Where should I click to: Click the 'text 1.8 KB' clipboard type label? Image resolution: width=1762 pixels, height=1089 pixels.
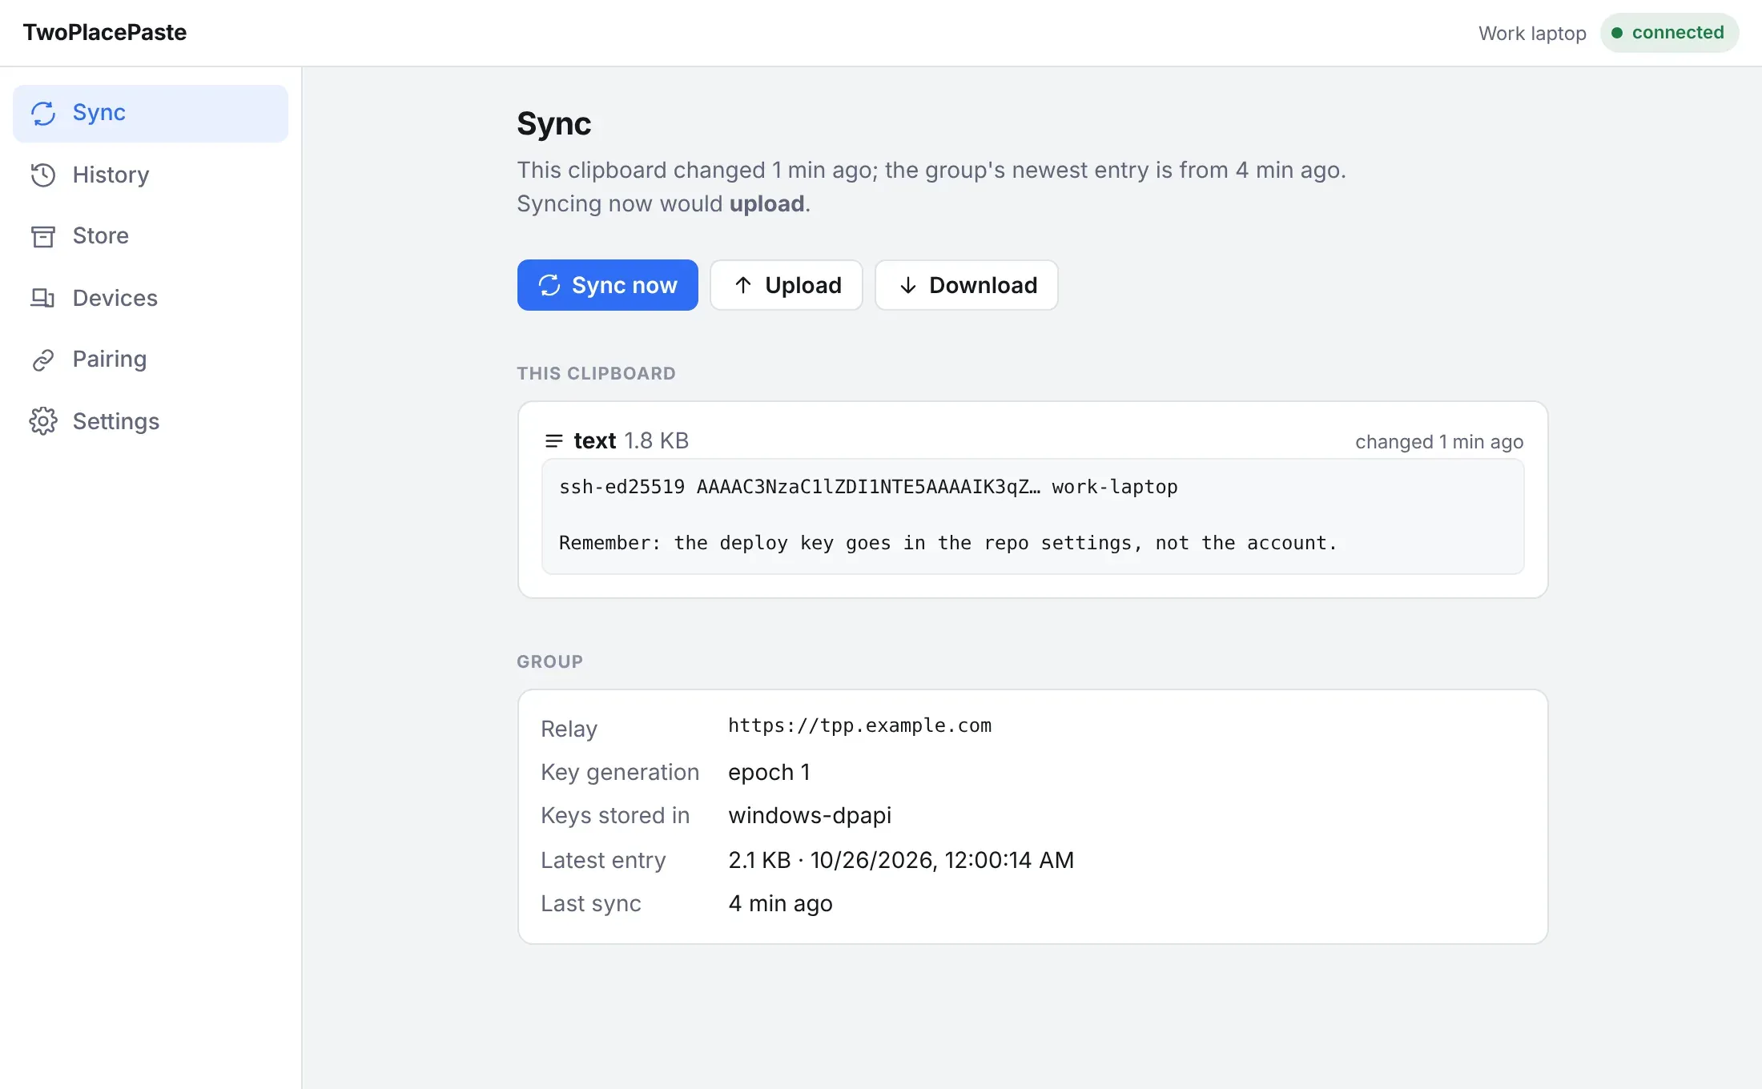click(x=631, y=440)
